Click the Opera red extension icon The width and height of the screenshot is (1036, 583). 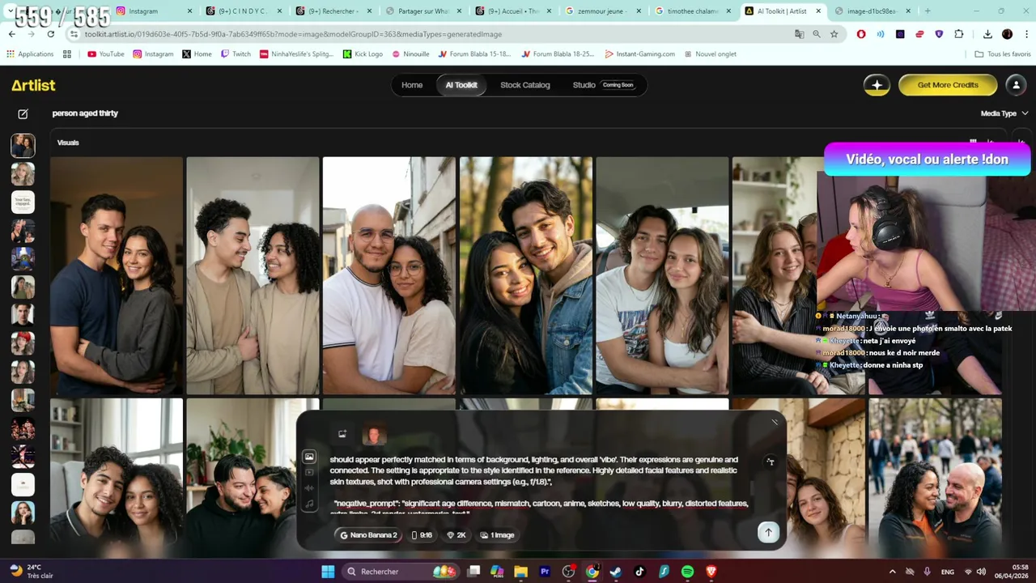861,34
